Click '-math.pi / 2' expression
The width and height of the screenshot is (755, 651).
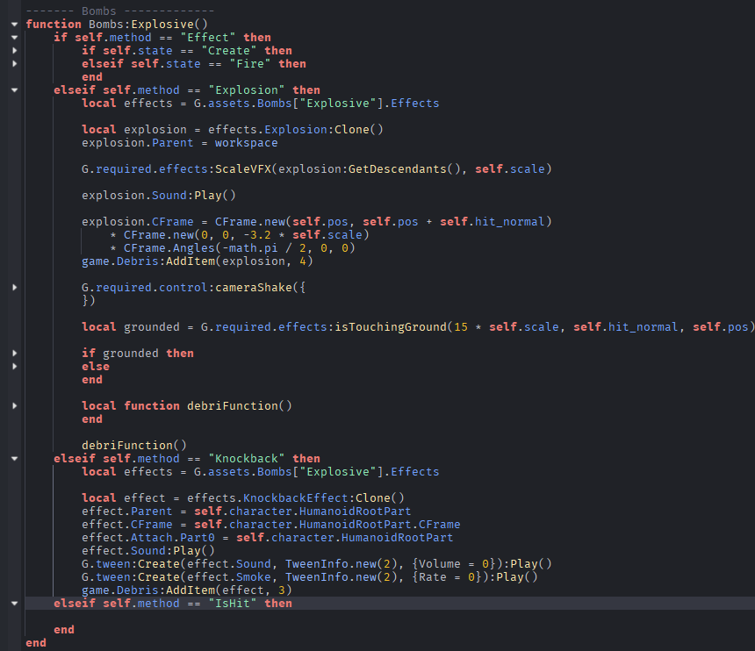click(x=264, y=247)
